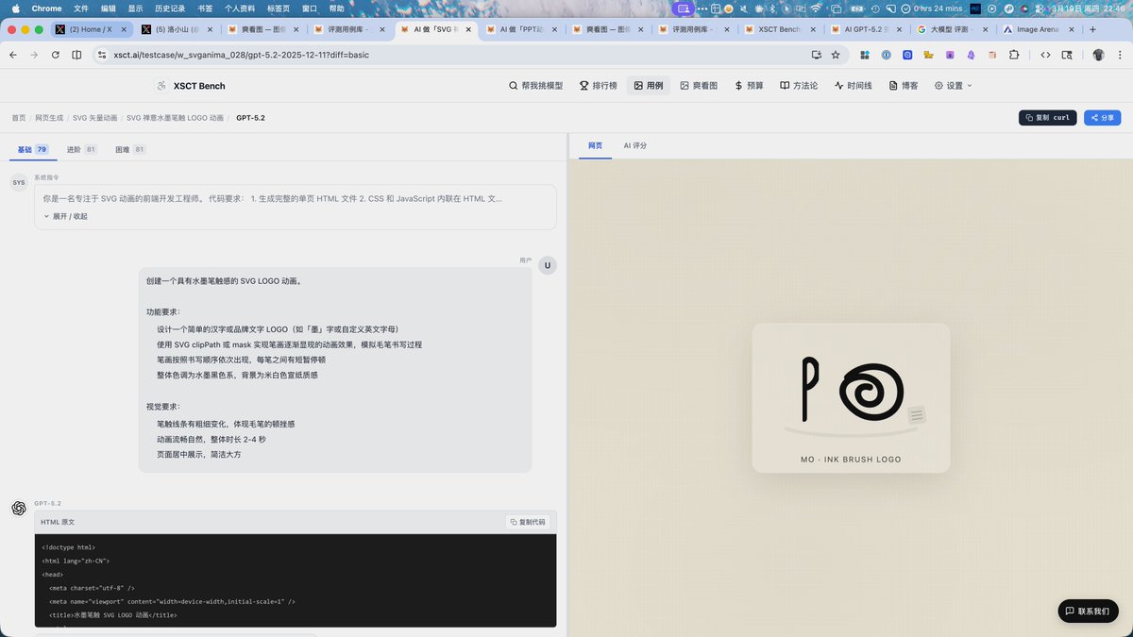
Task: Open the 预算 budget page
Action: pyautogui.click(x=749, y=85)
